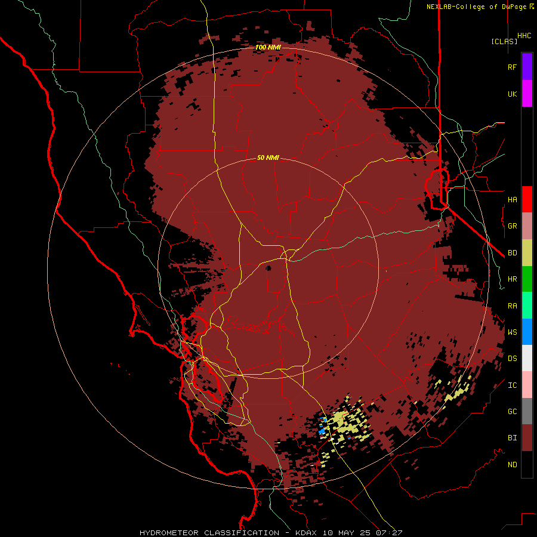Click the RA light green legend swatch
The width and height of the screenshot is (537, 537).
click(x=527, y=305)
